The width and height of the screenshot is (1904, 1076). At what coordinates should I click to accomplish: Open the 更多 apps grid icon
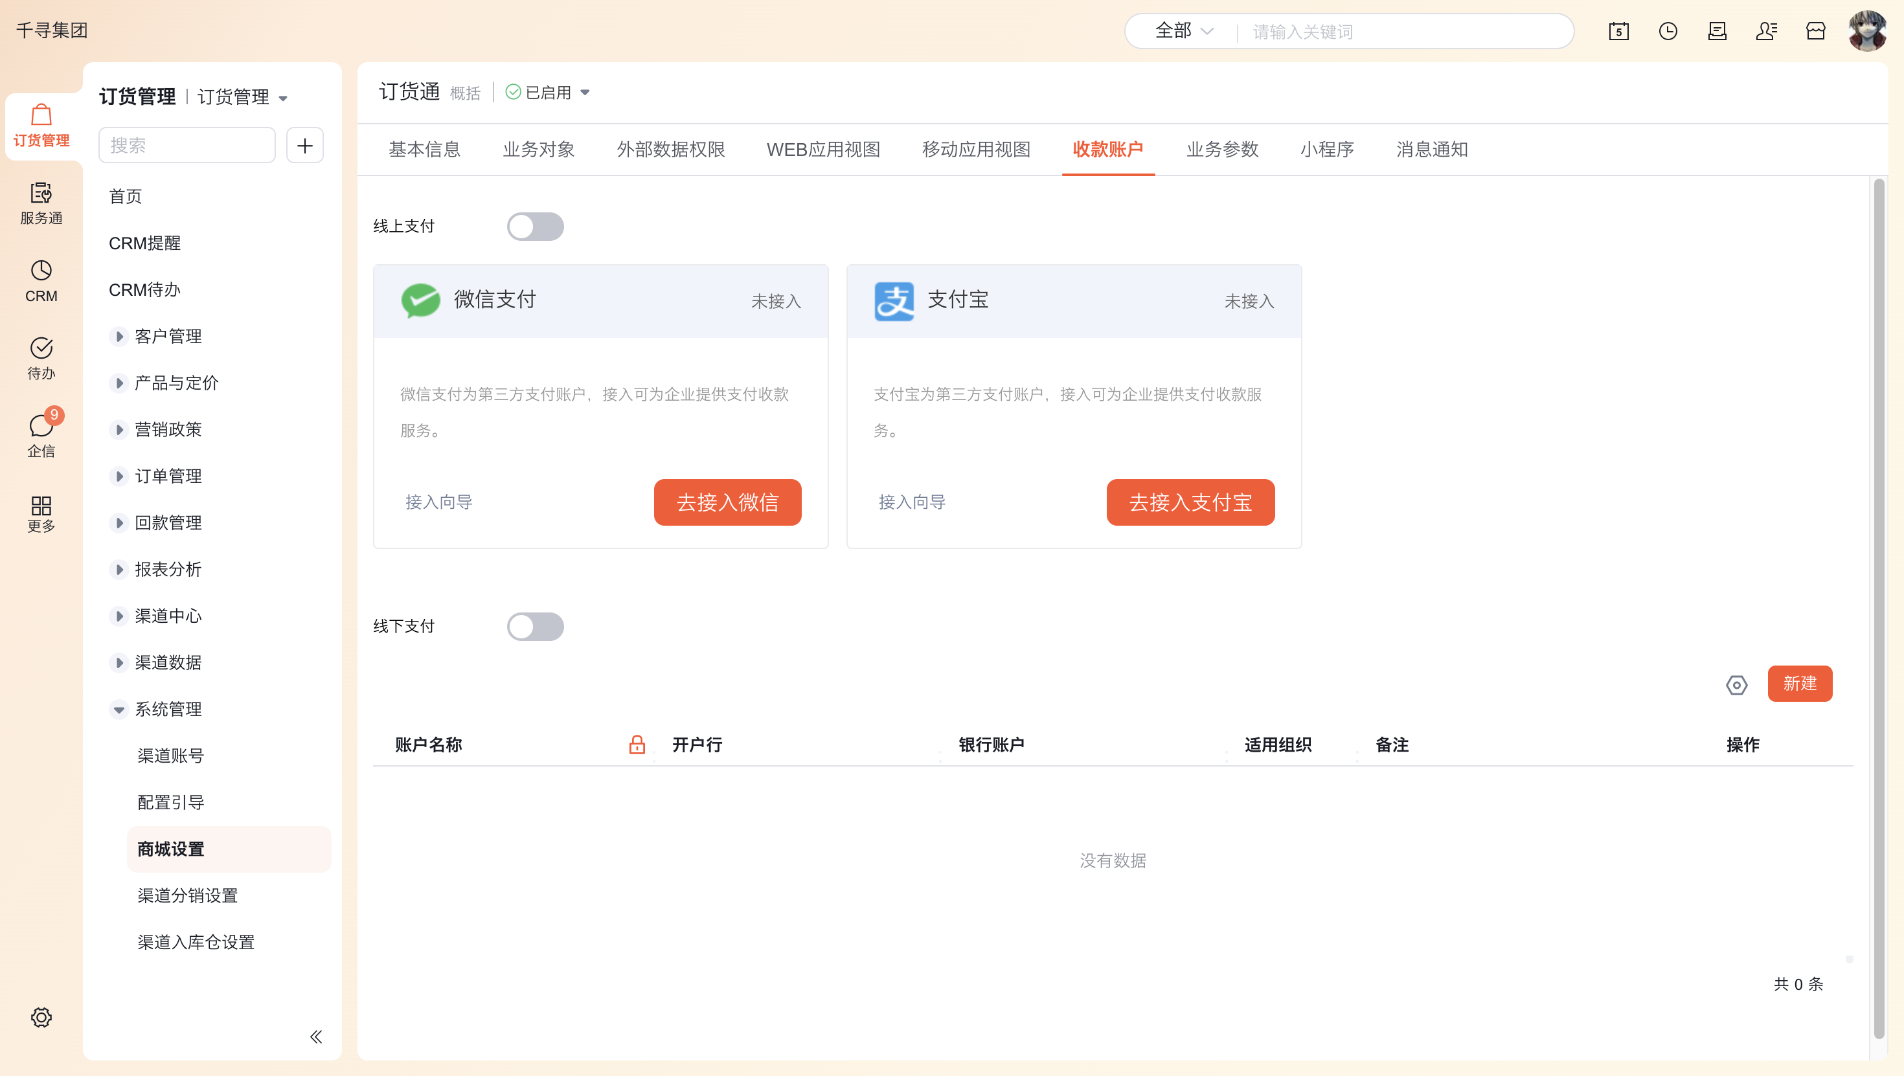(41, 513)
